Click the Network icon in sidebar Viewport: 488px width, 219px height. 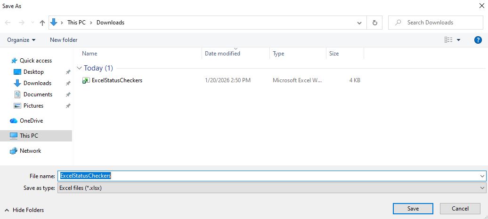14,151
